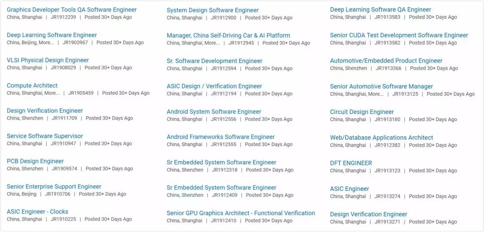Open Graphics Developer Tools QA Software Engineer job
Image resolution: width=484 pixels, height=232 pixels.
point(72,9)
